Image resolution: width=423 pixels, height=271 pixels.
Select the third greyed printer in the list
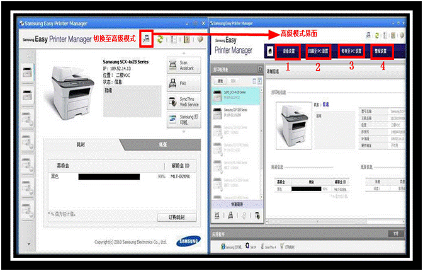[236, 131]
